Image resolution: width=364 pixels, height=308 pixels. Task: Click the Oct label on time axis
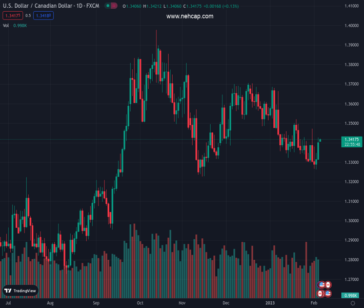click(x=140, y=303)
